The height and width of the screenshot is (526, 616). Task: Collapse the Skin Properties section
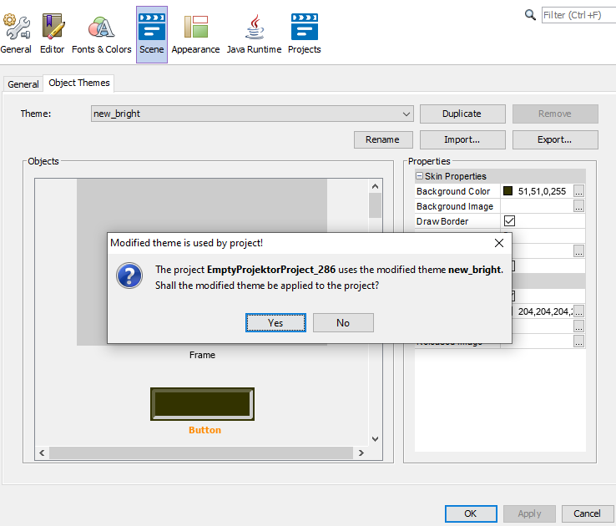click(420, 176)
